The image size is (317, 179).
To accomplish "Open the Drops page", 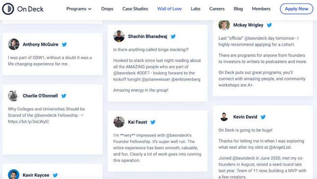I will [x=107, y=9].
